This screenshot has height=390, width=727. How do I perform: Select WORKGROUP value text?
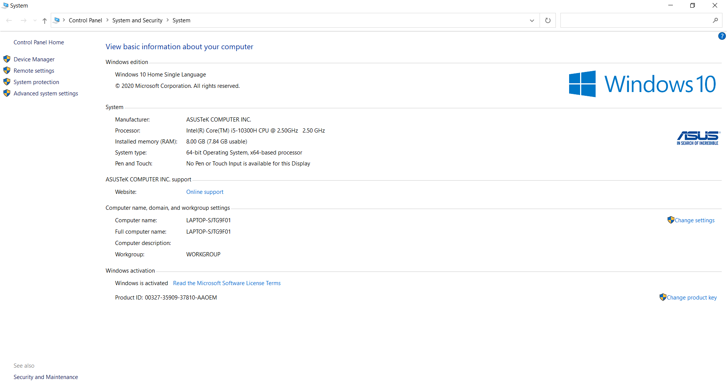point(203,254)
